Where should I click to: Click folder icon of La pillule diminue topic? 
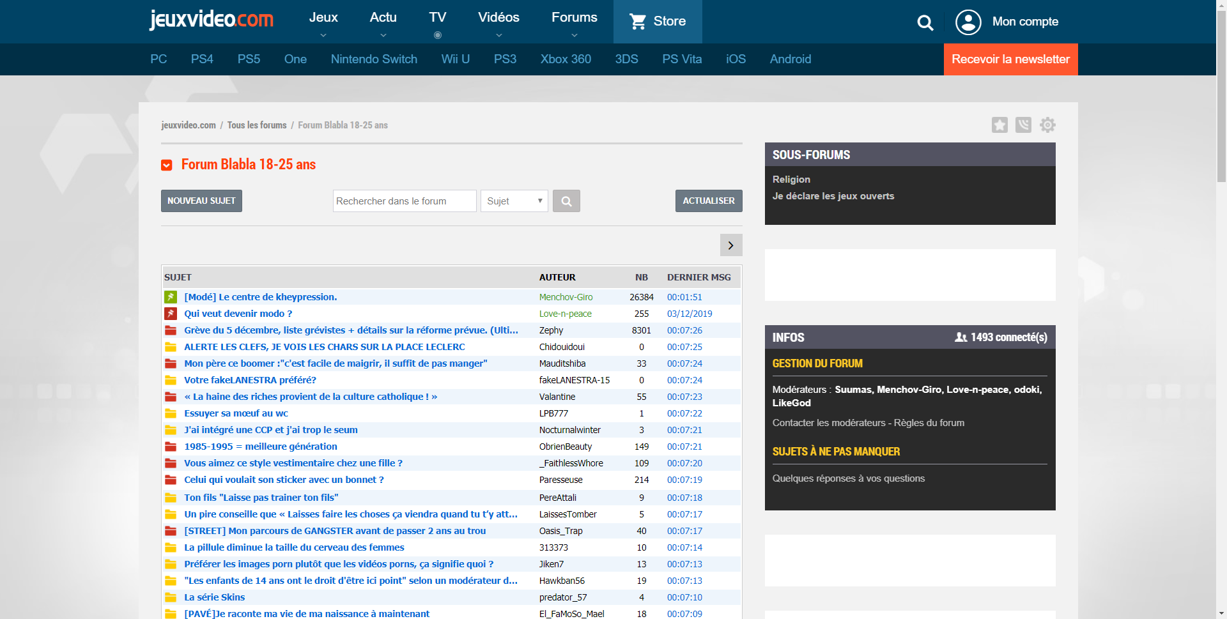pyautogui.click(x=171, y=547)
